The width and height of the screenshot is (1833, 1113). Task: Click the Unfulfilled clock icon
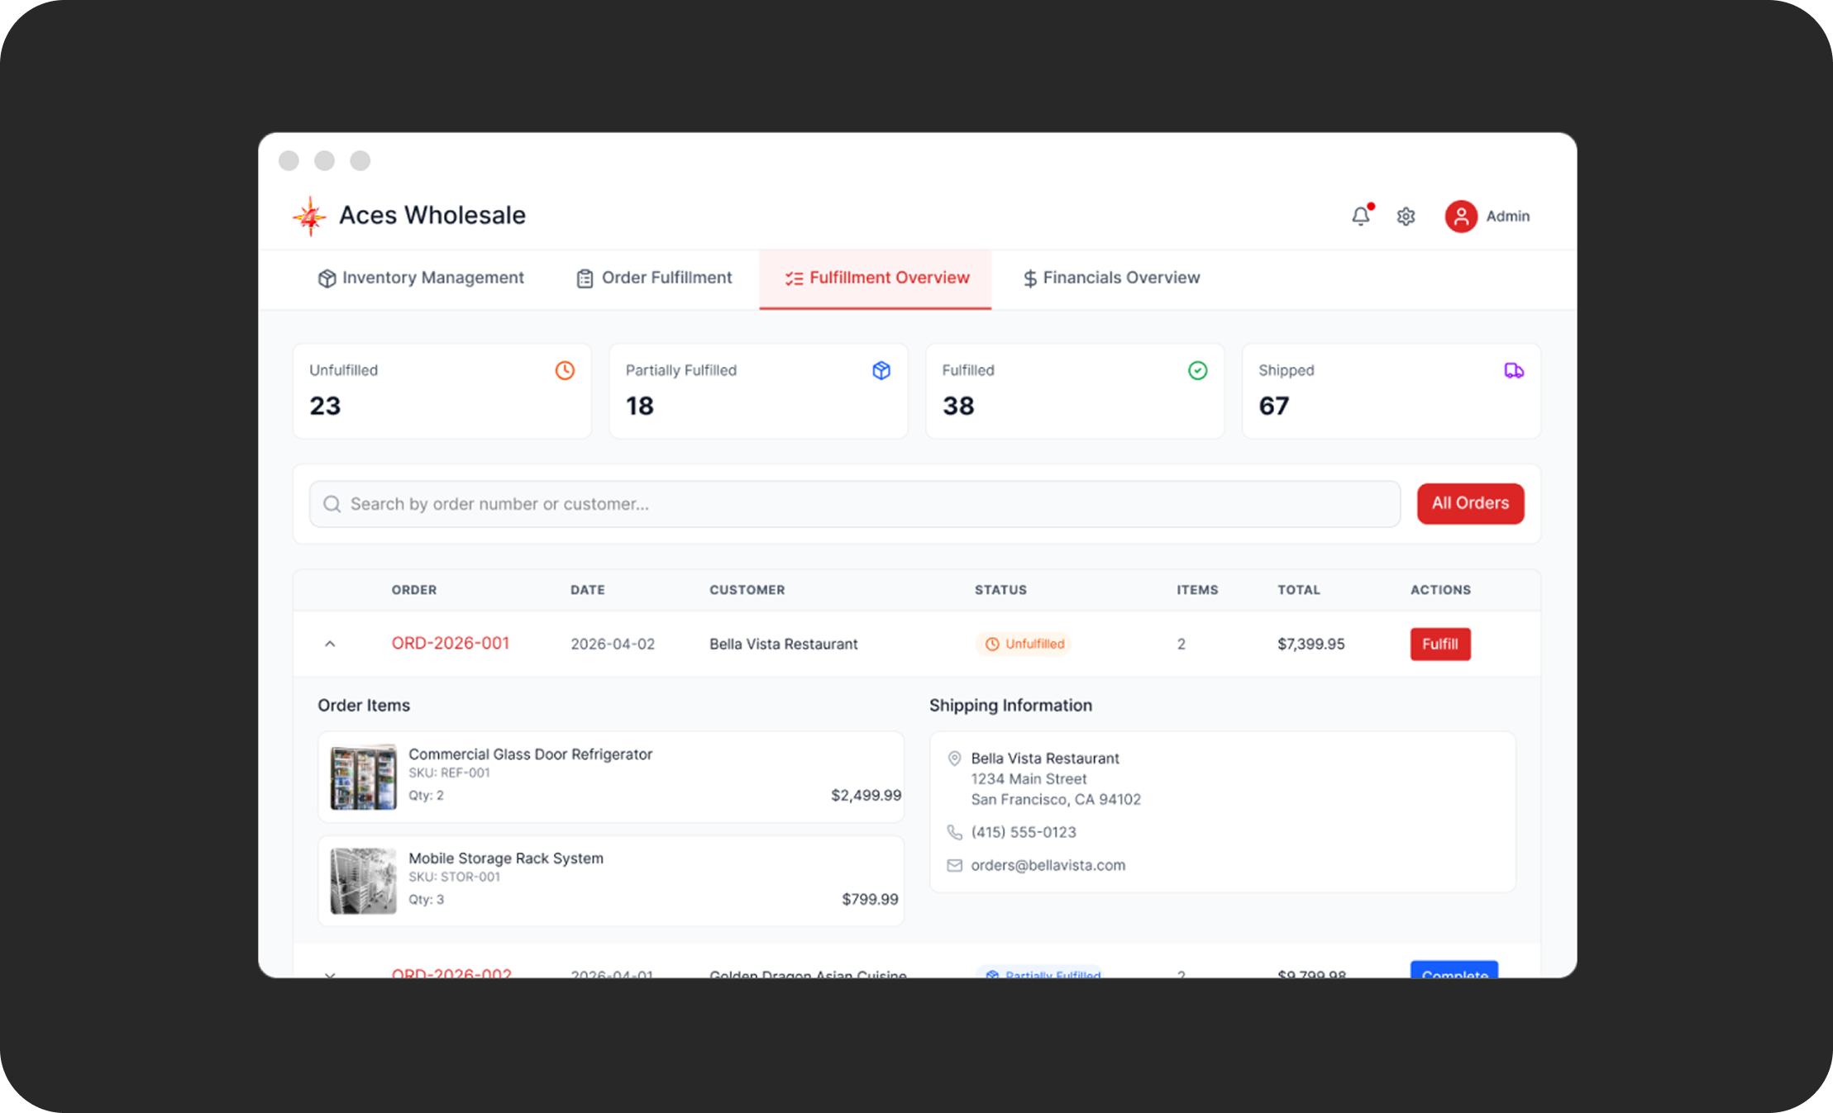(565, 370)
